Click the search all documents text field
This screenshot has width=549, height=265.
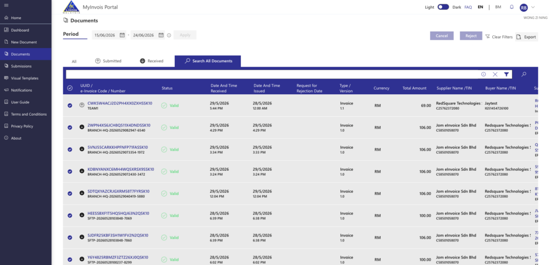pyautogui.click(x=272, y=74)
